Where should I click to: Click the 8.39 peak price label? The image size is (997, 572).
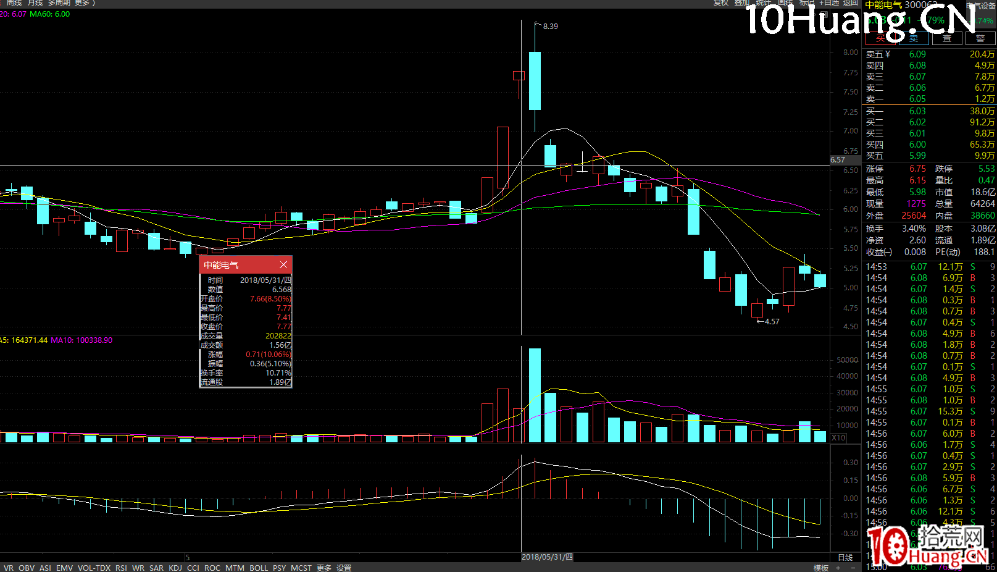coord(550,26)
